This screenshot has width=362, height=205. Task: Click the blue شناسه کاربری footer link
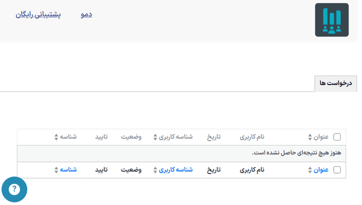176,170
